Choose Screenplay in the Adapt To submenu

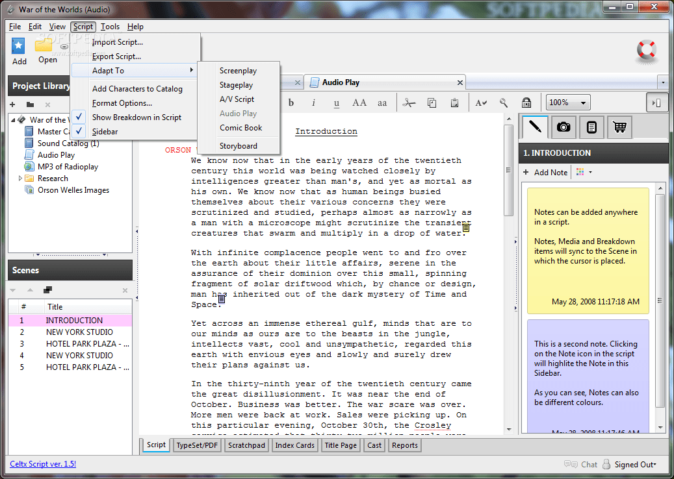[x=238, y=71]
